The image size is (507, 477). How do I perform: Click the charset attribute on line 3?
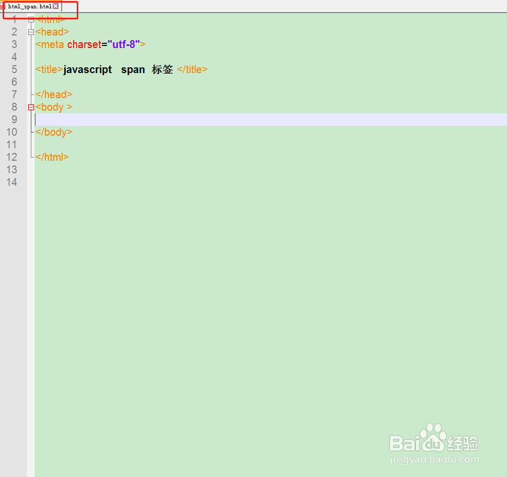(85, 44)
